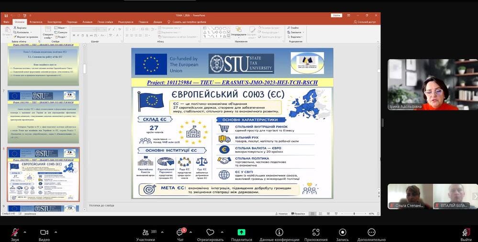This screenshot has height=242, width=478.
Task: Expand arrow next to Участники count
Action: pos(162,232)
